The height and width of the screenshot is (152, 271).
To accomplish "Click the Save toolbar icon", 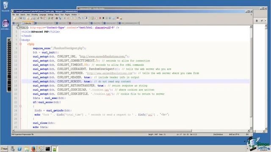I will click(21, 18).
